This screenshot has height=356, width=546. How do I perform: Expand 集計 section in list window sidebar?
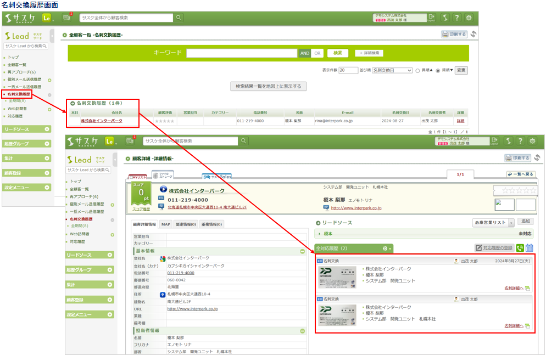(27, 158)
